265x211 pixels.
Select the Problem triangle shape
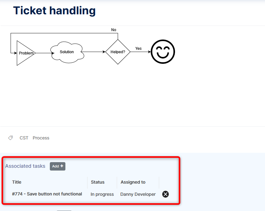[x=25, y=53]
